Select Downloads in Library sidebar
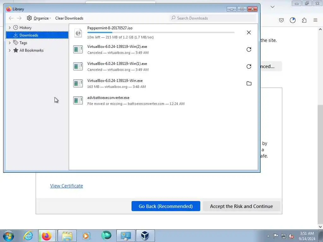323x242 pixels. [37, 35]
